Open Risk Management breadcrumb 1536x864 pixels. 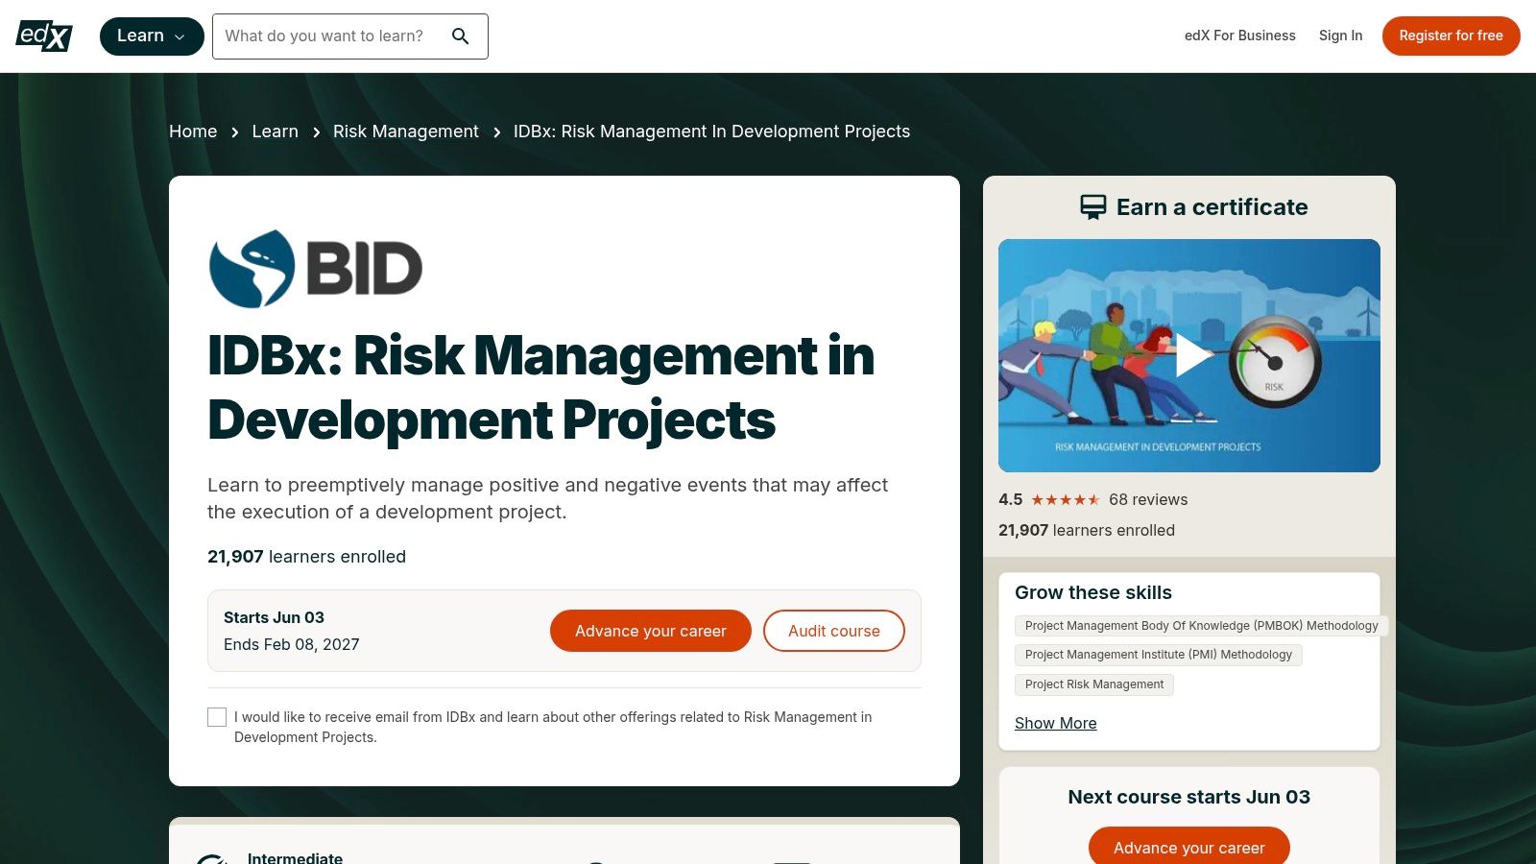point(405,132)
